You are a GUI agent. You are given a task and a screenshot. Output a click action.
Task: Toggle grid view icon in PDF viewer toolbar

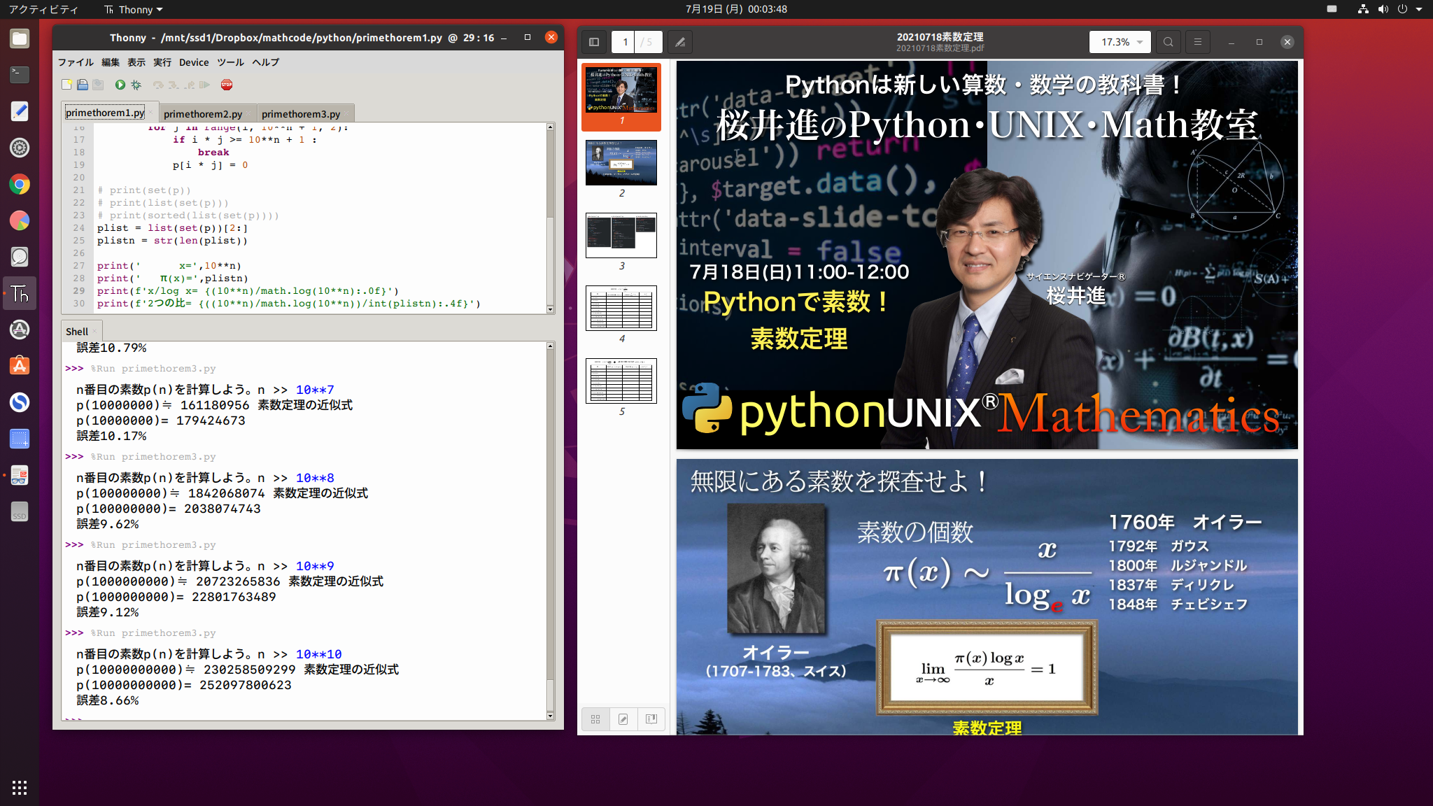pyautogui.click(x=595, y=719)
